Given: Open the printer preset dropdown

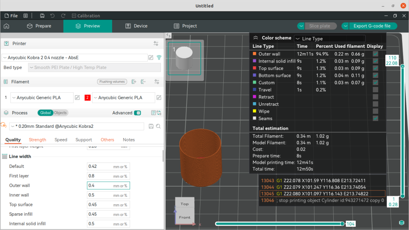Looking at the screenshot, I should (74, 58).
